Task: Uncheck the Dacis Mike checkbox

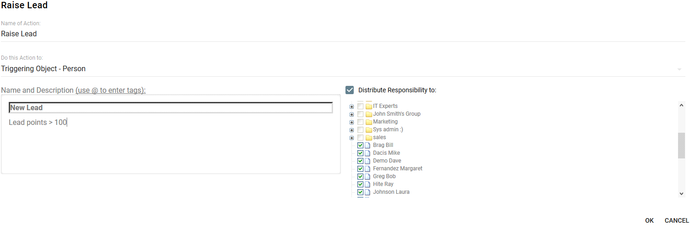Action: 360,153
